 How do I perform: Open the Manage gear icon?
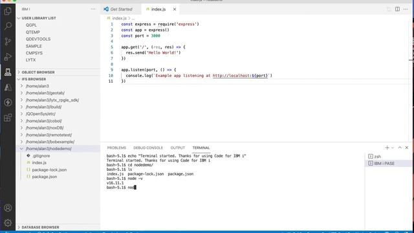tap(8, 223)
